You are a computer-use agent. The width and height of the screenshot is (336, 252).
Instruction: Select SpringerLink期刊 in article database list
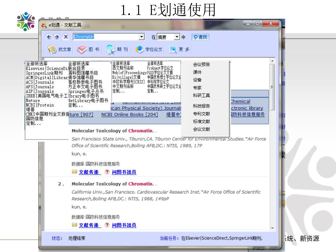[x=44, y=73]
